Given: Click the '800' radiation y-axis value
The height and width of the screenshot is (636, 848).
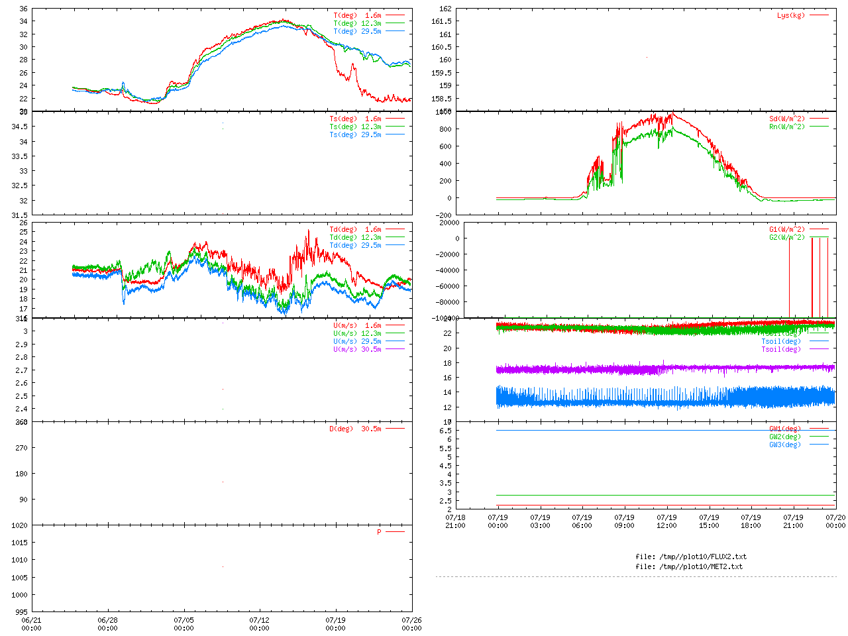Looking at the screenshot, I should [445, 129].
